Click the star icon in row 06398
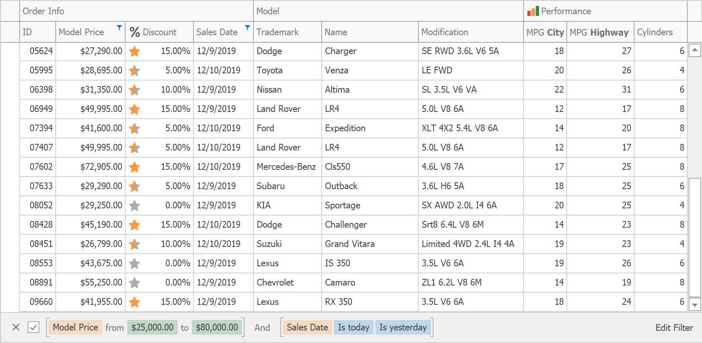 [134, 90]
